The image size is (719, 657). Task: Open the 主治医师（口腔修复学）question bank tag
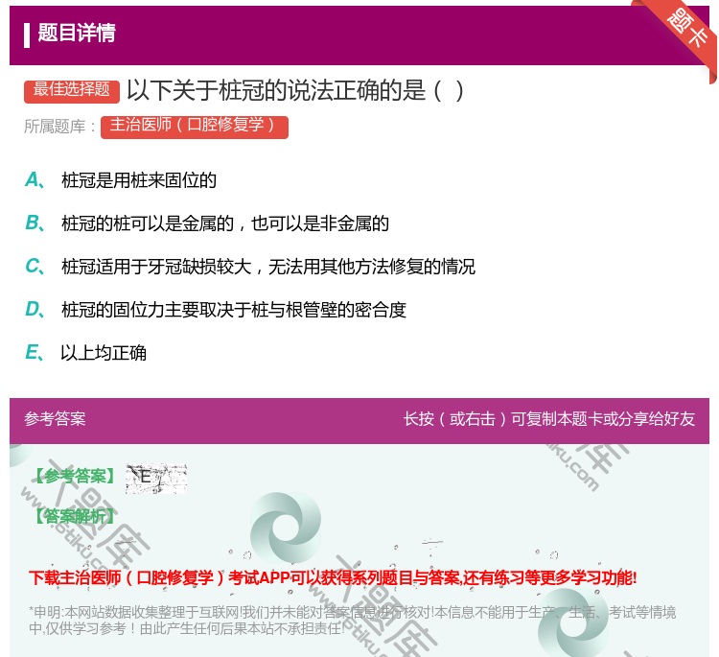[195, 127]
